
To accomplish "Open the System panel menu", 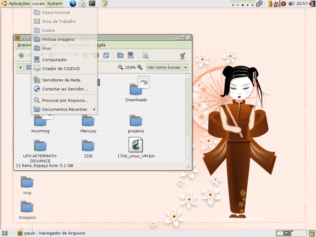I will point(55,3).
